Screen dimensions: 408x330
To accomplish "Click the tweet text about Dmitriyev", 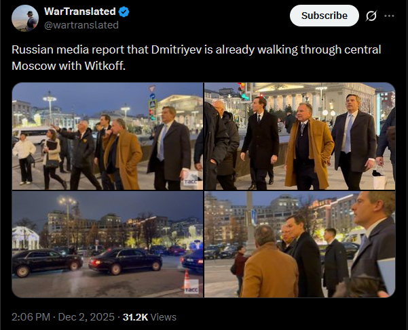I will point(196,58).
